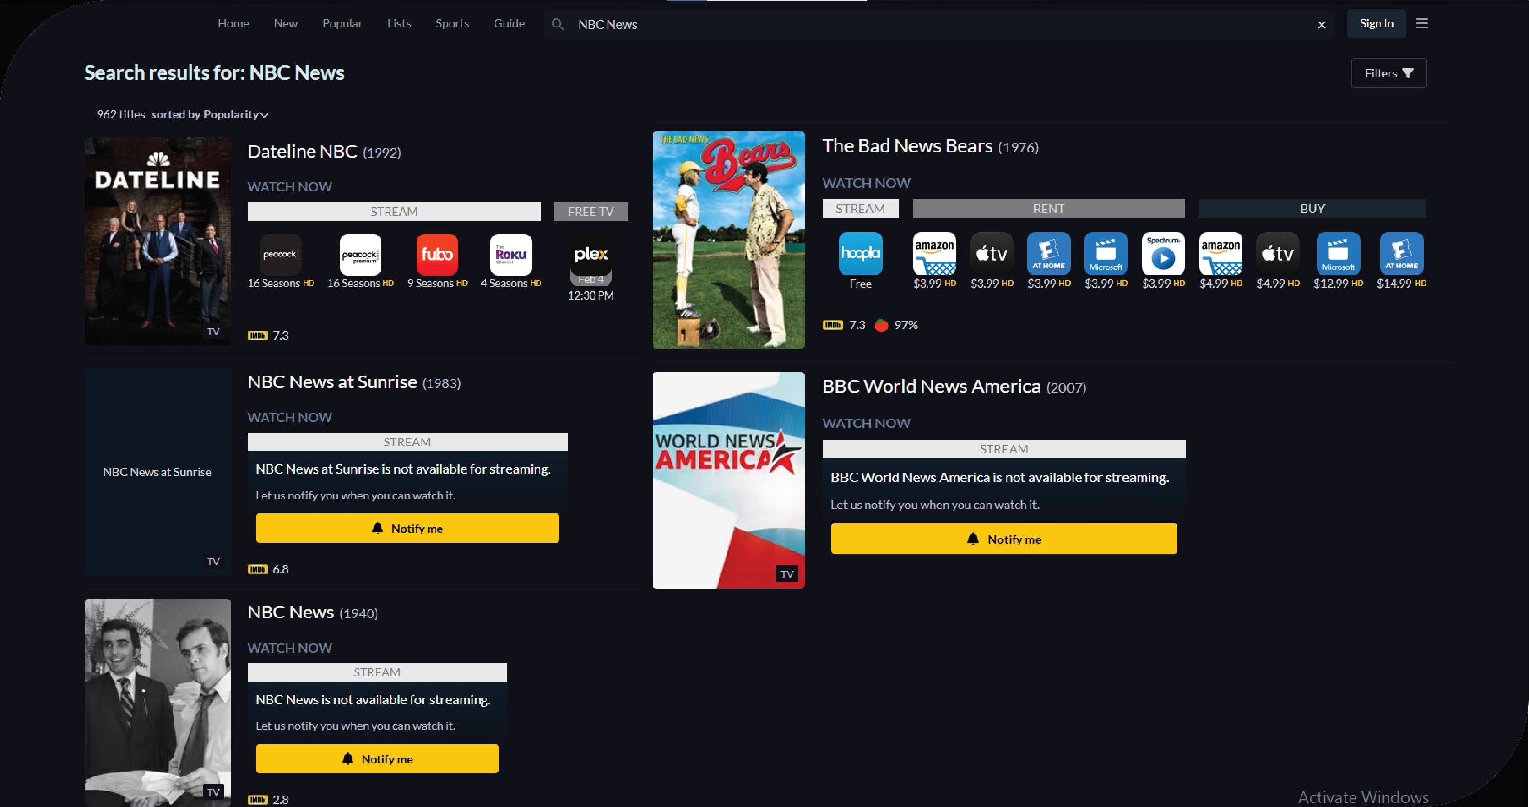Open the Hoopla free streaming icon
Image resolution: width=1529 pixels, height=807 pixels.
pos(860,254)
